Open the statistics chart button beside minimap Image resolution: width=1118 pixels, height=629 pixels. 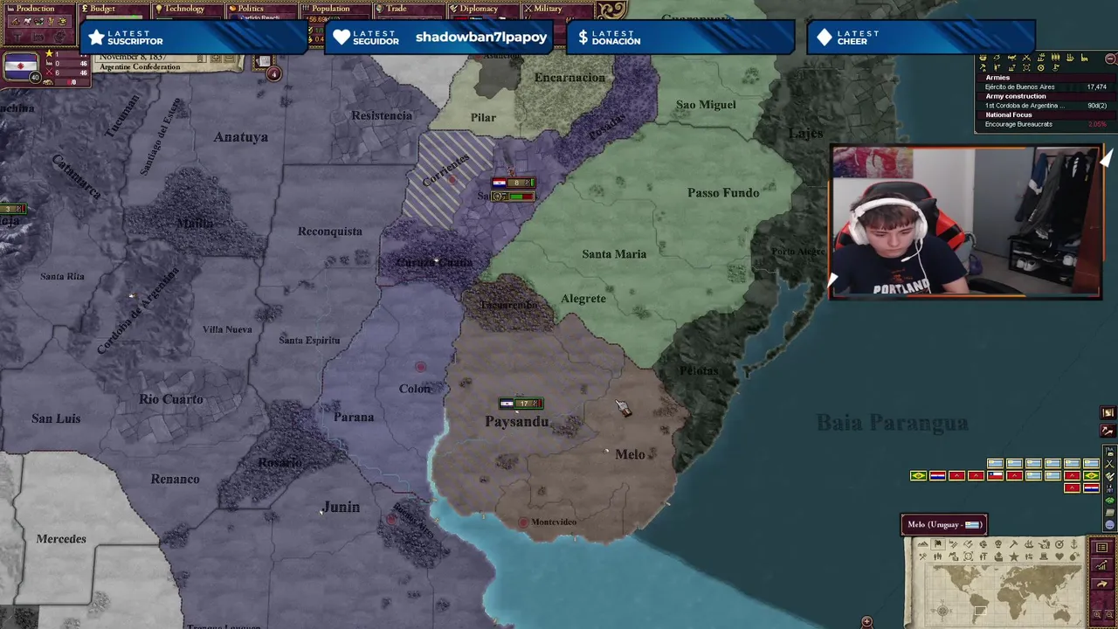(1101, 565)
